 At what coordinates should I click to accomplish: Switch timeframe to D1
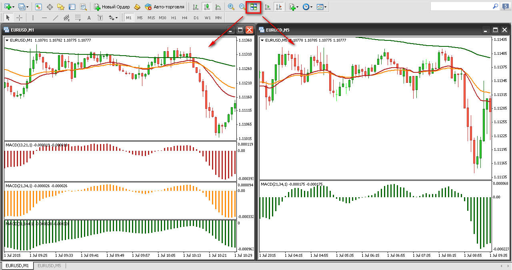[x=196, y=18]
